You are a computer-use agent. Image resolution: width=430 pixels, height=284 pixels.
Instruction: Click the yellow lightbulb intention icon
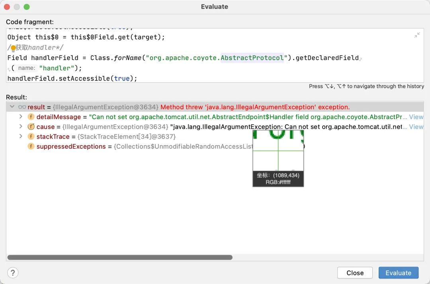[13, 48]
